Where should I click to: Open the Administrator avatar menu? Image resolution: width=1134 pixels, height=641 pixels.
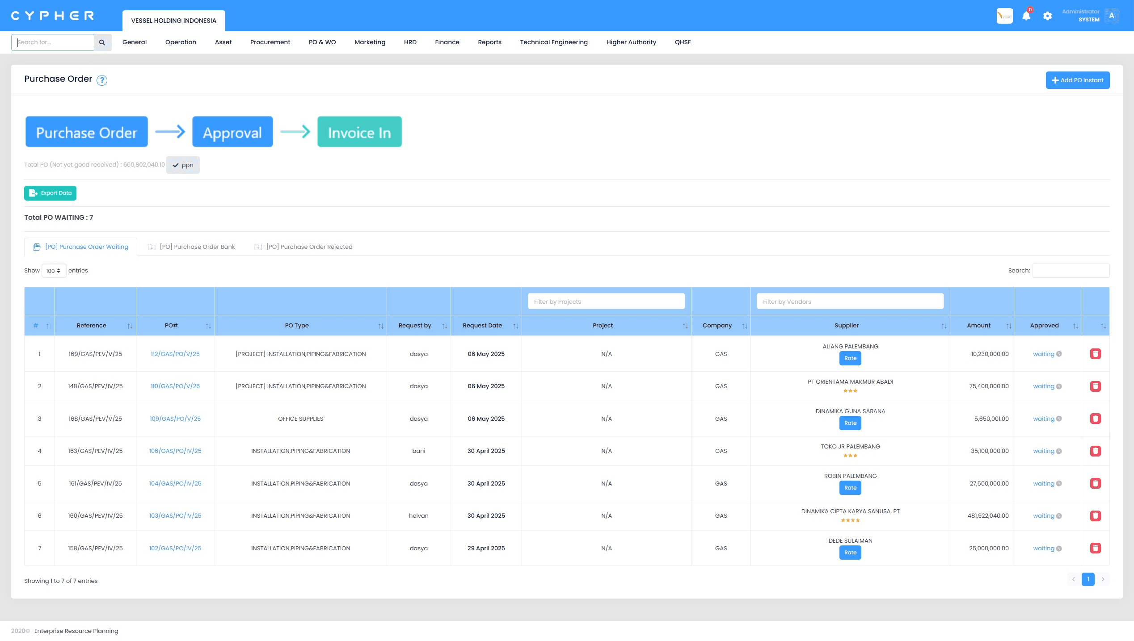click(1112, 16)
